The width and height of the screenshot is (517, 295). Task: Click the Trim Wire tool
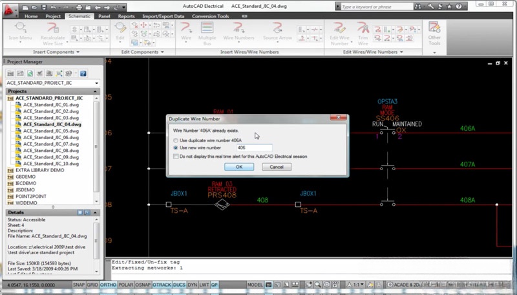coord(363,34)
